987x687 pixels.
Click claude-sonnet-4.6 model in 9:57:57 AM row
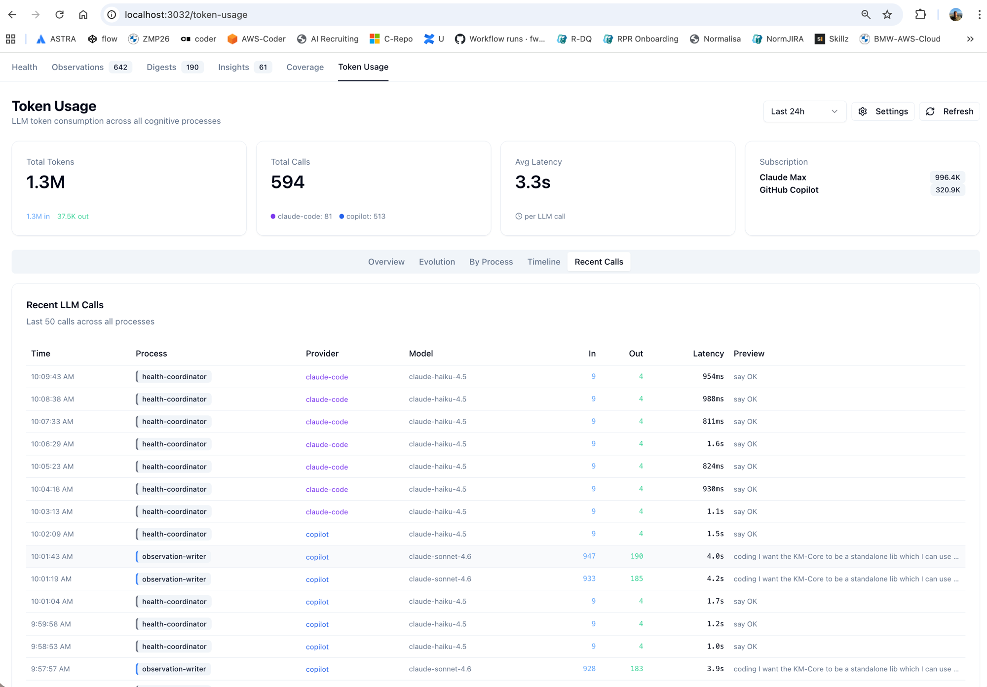(x=440, y=669)
